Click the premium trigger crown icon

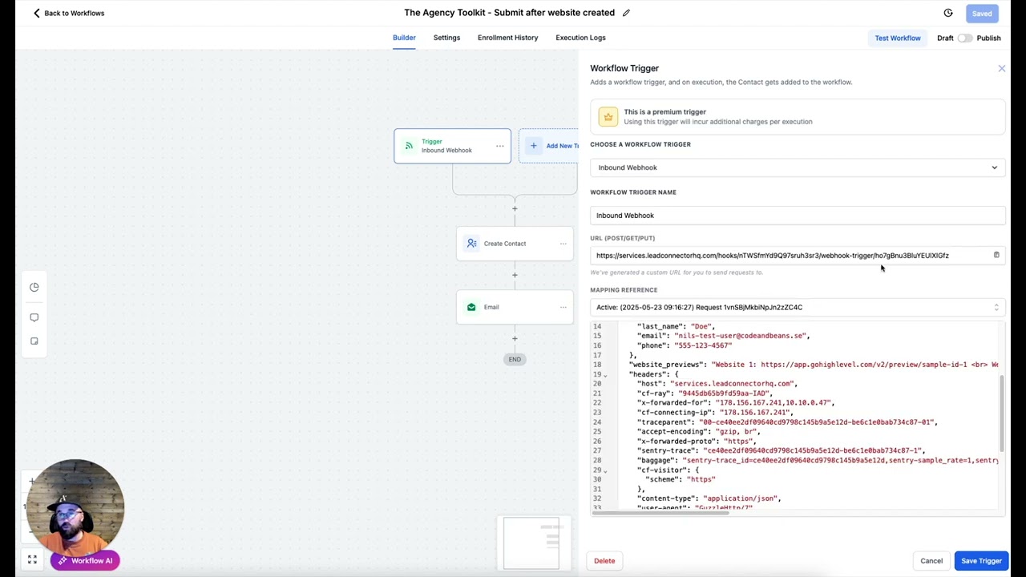(x=608, y=117)
